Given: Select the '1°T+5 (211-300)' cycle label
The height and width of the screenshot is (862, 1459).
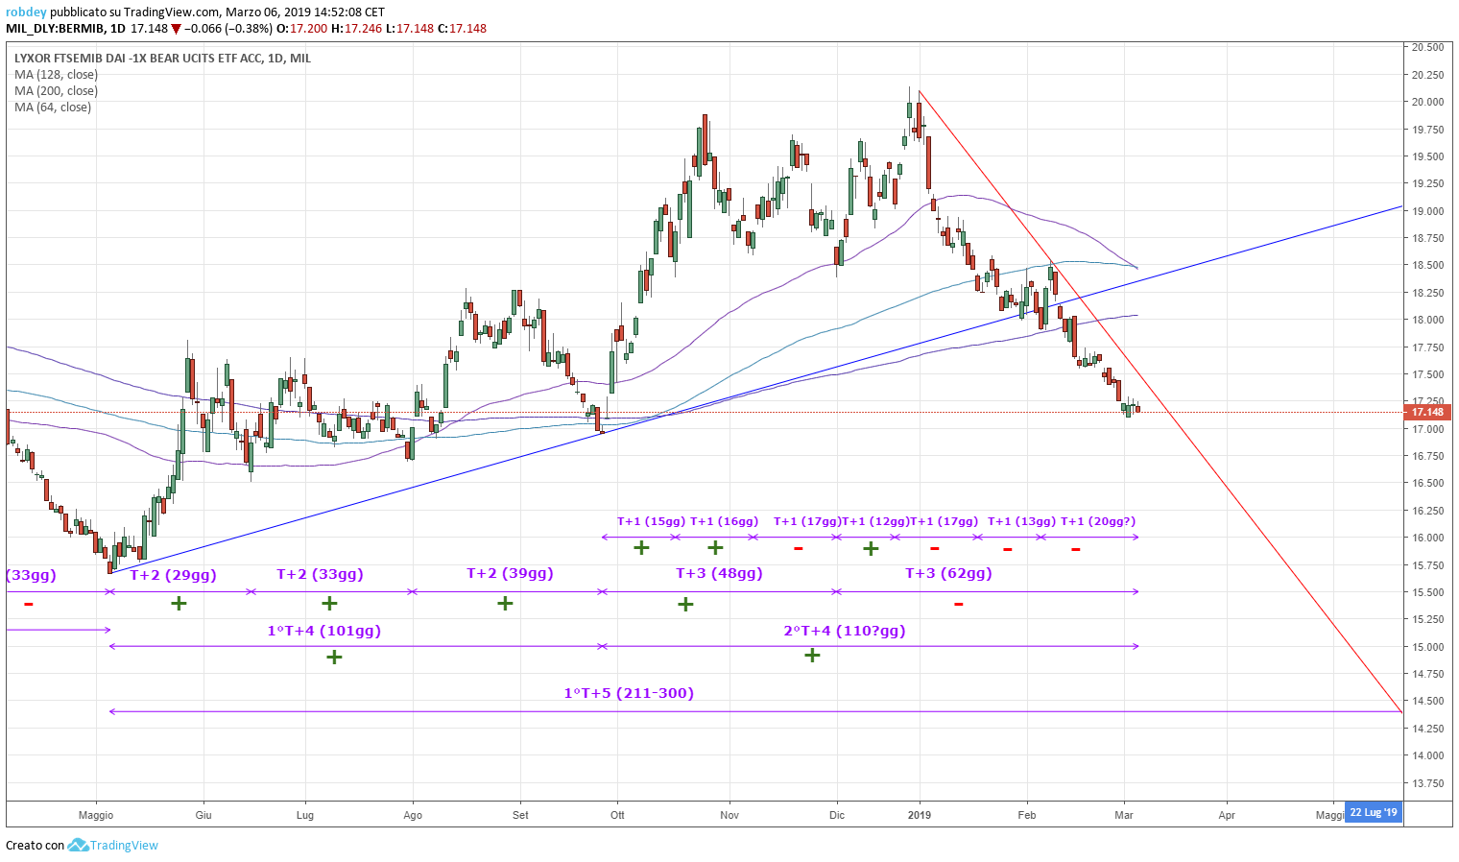Looking at the screenshot, I should coord(629,693).
